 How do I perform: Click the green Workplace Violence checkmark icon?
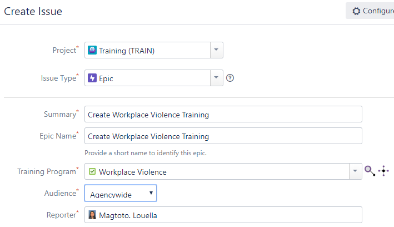pyautogui.click(x=92, y=171)
